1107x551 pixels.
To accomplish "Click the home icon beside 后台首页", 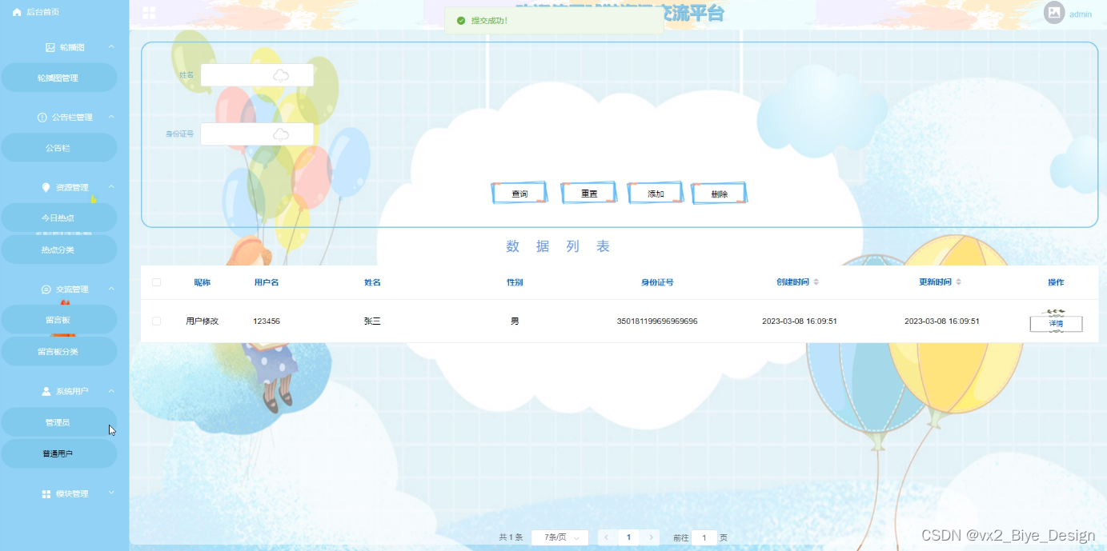I will click(17, 12).
